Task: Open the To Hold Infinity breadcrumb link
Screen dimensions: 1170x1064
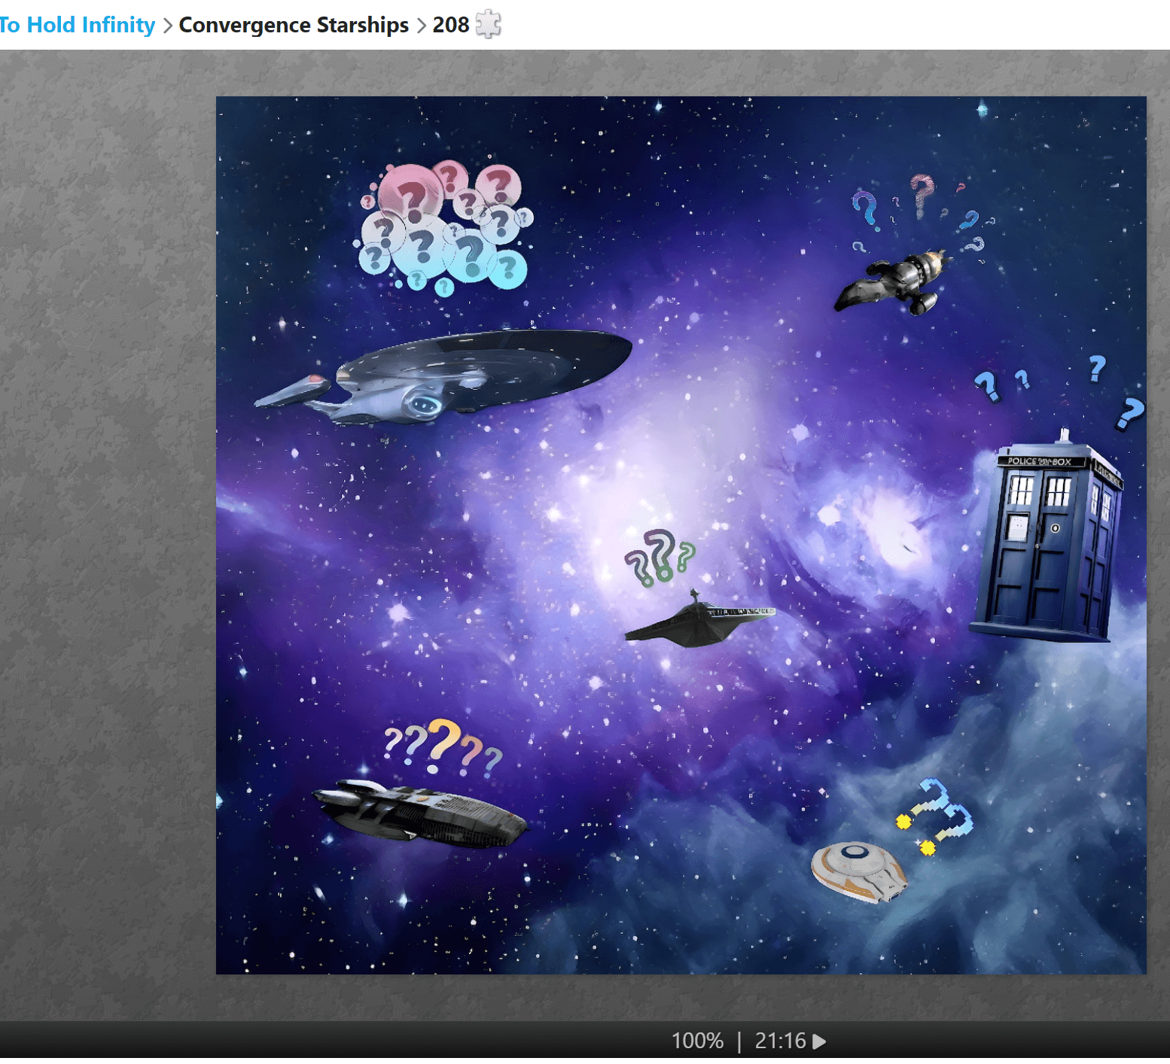Action: (78, 25)
